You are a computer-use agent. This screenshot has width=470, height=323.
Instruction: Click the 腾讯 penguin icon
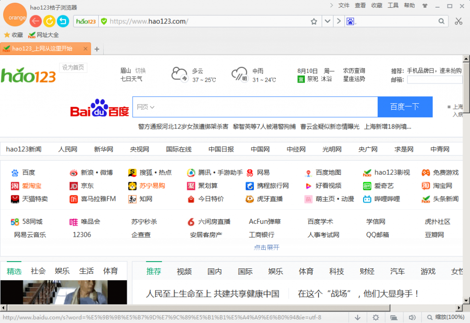191,173
